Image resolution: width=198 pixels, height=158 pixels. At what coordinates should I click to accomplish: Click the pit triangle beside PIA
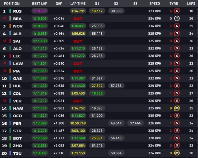click(x=5, y=71)
